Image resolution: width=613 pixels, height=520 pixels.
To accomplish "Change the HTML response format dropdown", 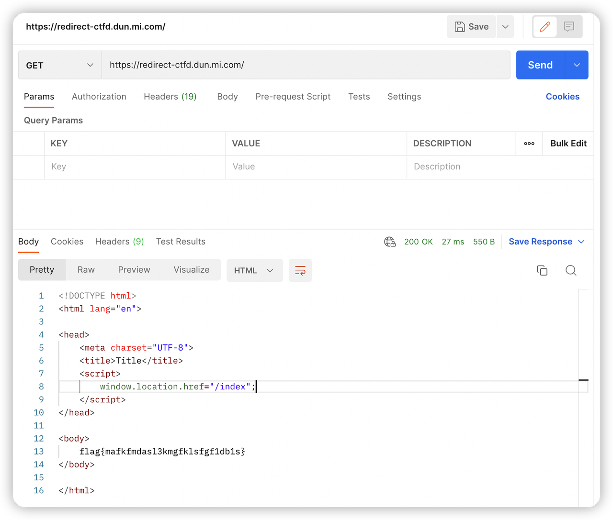I will (254, 270).
